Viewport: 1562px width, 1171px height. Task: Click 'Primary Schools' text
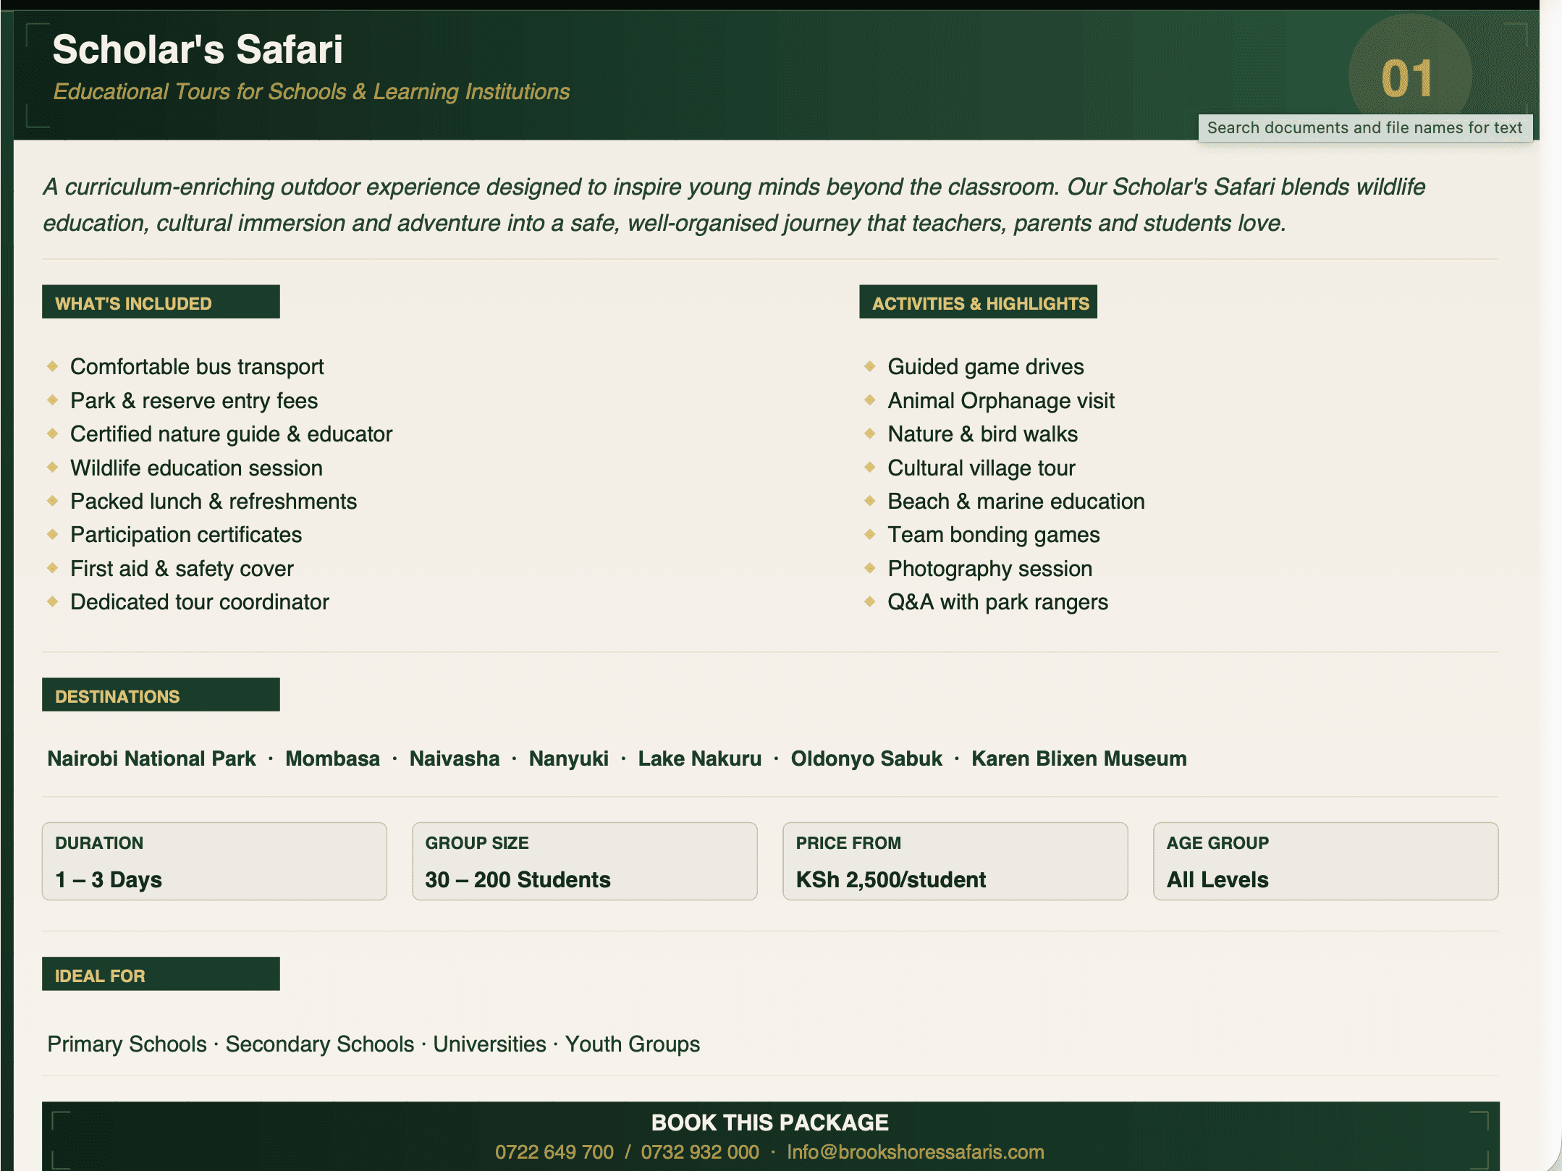point(127,1044)
